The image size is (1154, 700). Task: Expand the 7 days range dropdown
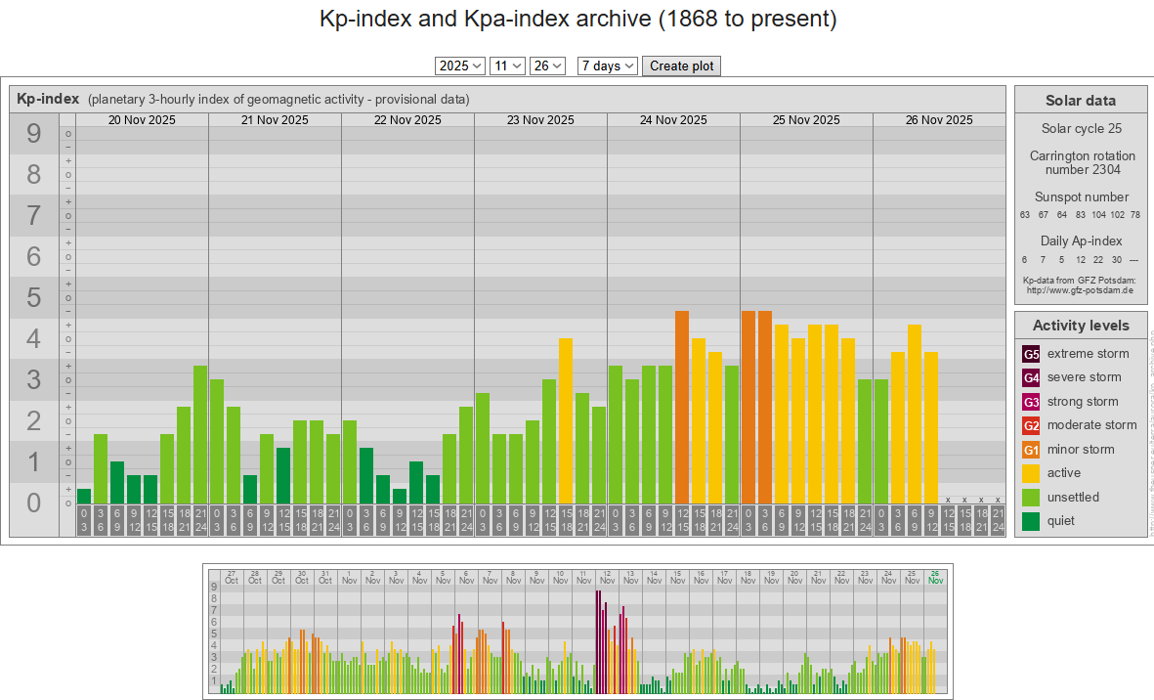pyautogui.click(x=607, y=66)
